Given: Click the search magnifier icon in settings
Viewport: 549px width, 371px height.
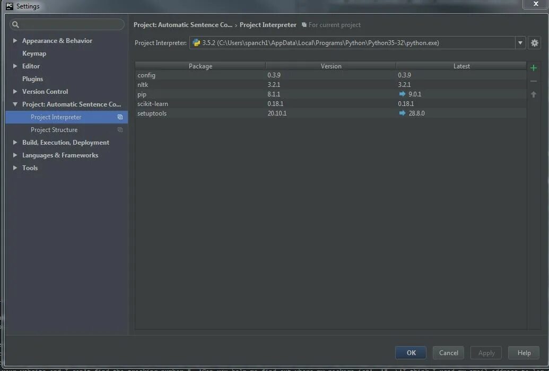Looking at the screenshot, I should [15, 24].
